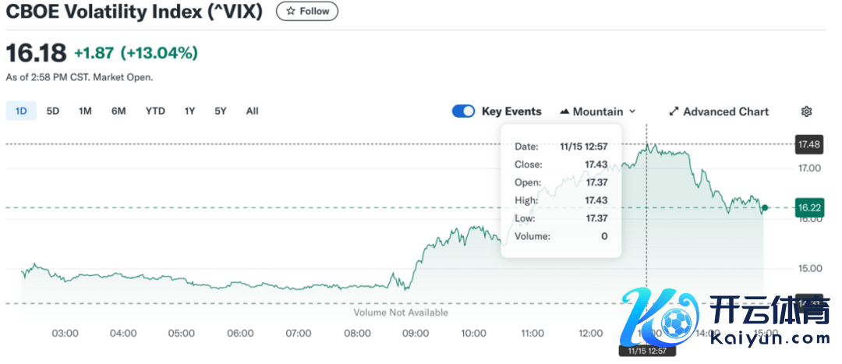Toggle the Key Events switch
This screenshot has width=842, height=364.
pos(463,111)
